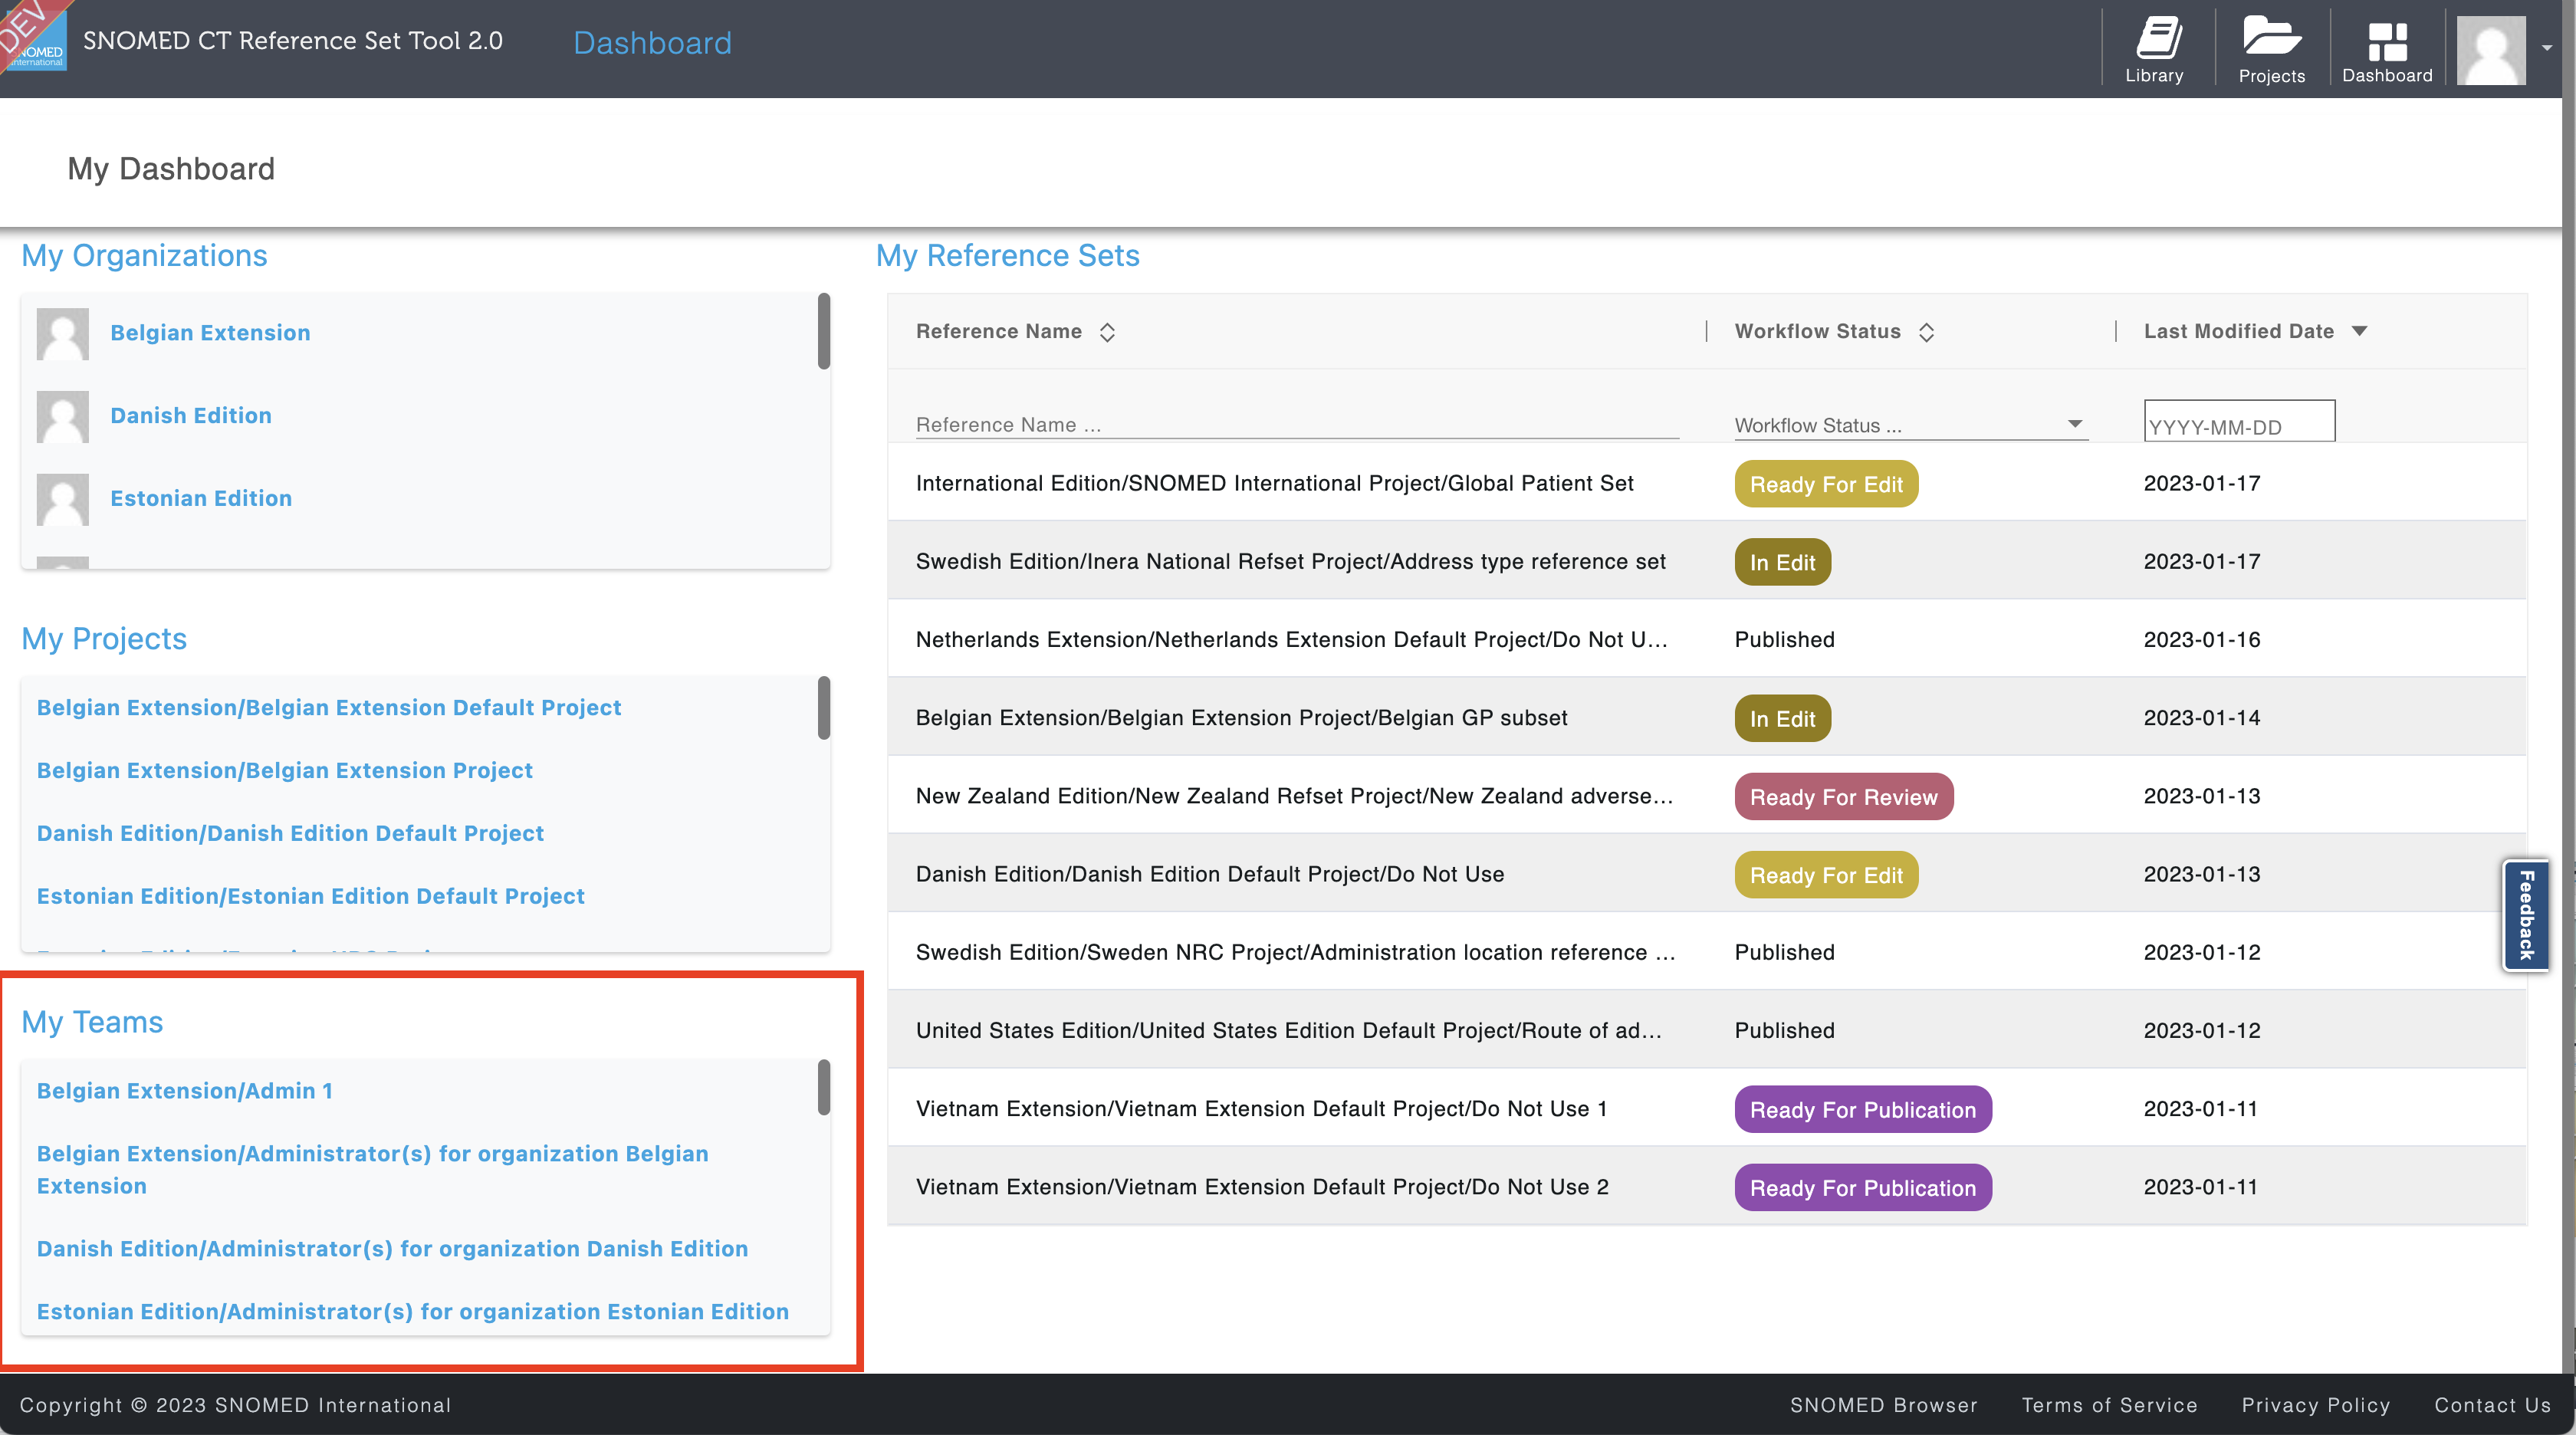Open Estonian Edition Administrator(s) team link
2576x1435 pixels.
(413, 1312)
